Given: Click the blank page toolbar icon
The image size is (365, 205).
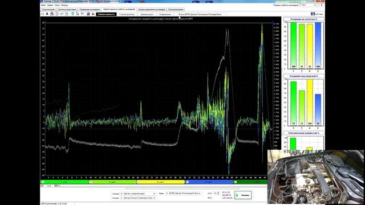Looking at the screenshot, I should click(x=57, y=14).
